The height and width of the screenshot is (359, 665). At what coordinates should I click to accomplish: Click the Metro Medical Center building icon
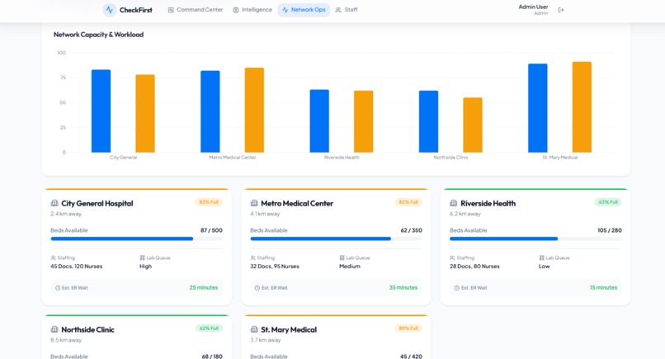tap(254, 203)
